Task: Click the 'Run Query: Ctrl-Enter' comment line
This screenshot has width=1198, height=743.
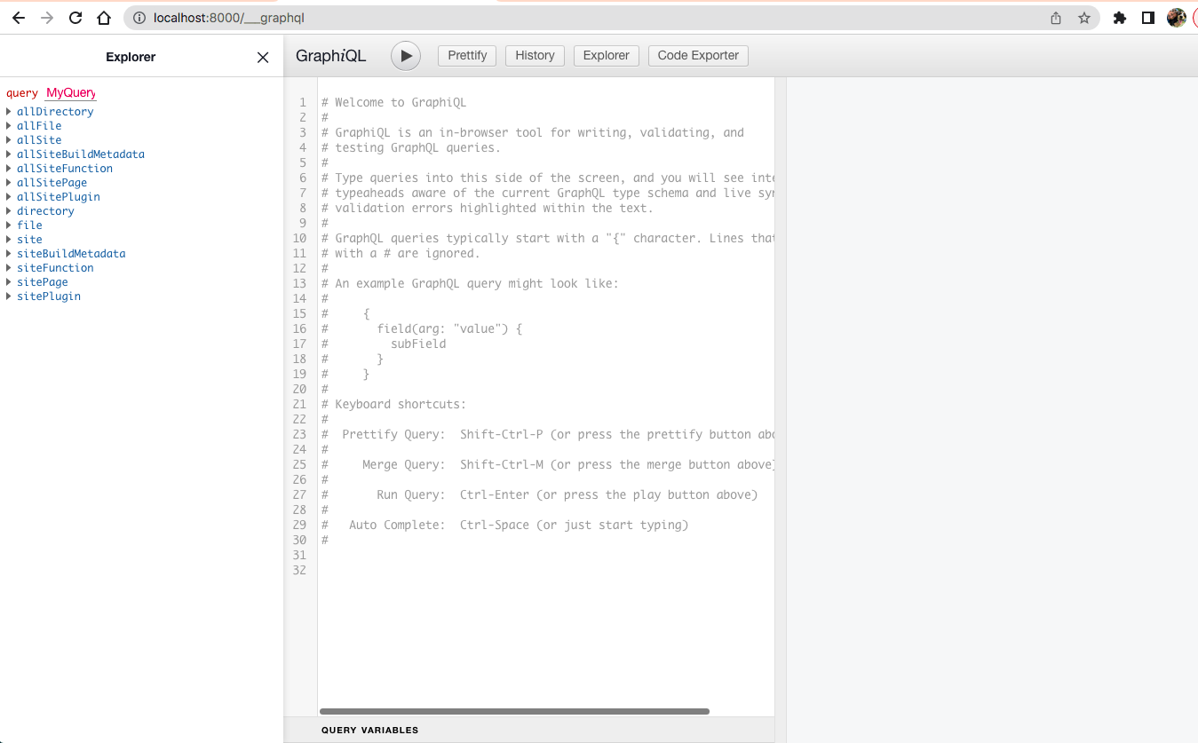Action: 540,494
